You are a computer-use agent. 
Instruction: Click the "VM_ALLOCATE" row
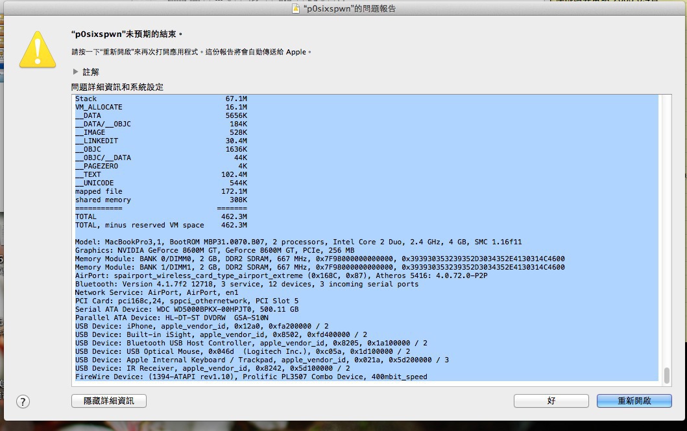161,107
